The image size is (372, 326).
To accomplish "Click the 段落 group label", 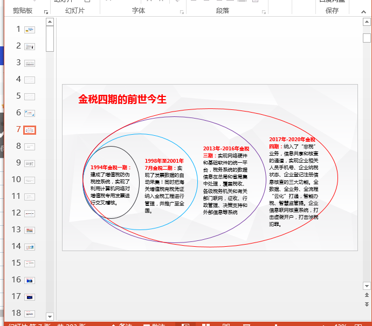I will pos(223,11).
